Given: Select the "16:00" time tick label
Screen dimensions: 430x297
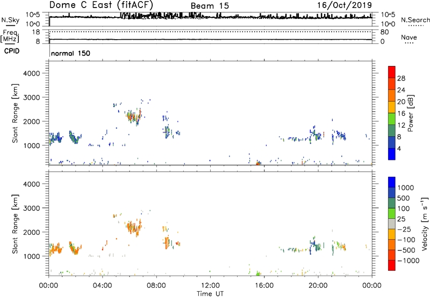Looking at the screenshot, I should click(264, 286).
